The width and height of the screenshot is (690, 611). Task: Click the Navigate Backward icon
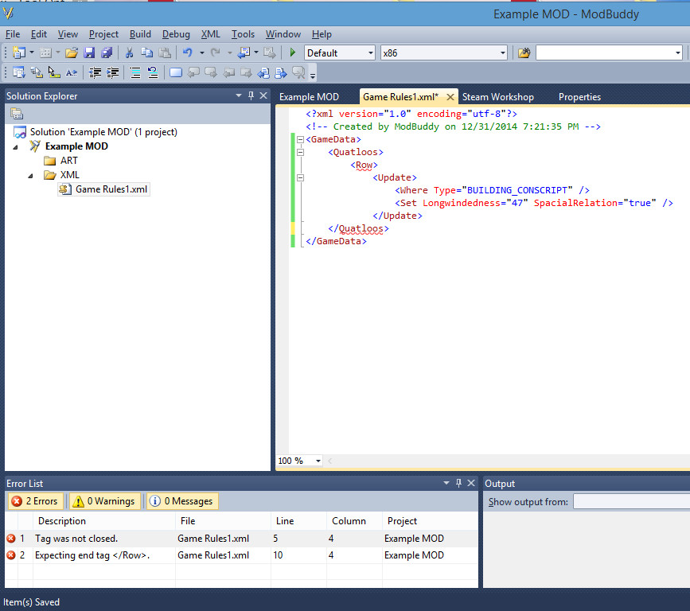pyautogui.click(x=244, y=53)
